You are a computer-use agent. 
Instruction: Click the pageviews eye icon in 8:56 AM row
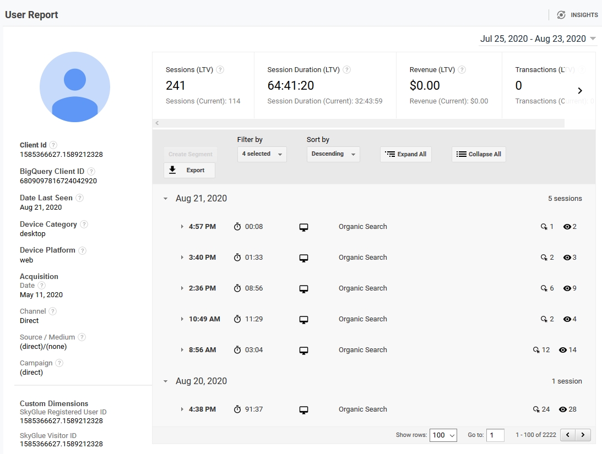(563, 349)
